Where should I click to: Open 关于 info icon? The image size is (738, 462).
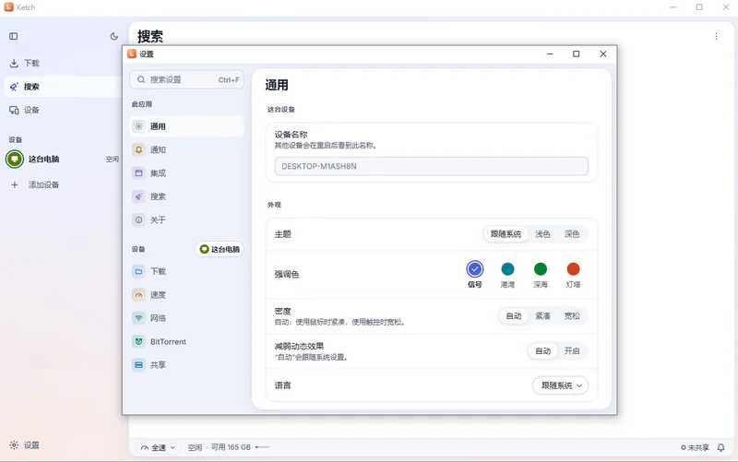coord(138,219)
